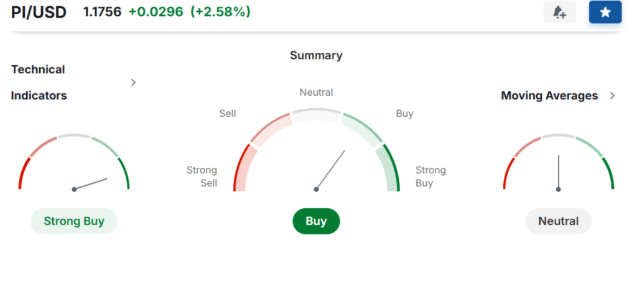Screen dimensions: 637x281
Task: Open the Technical Indicators heading
Action: [39, 83]
